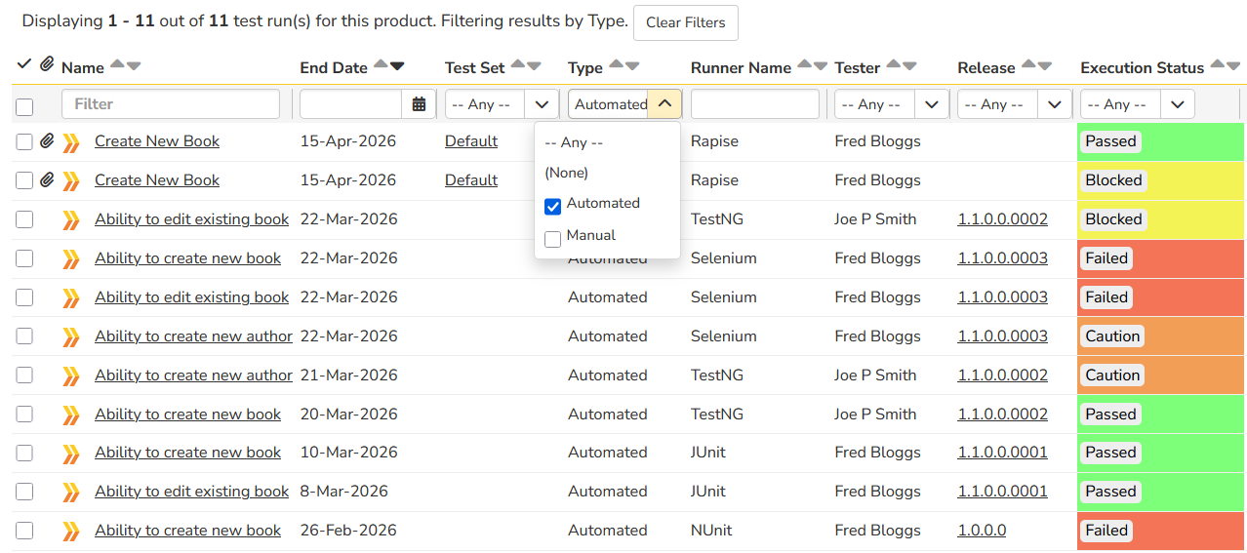The image size is (1247, 553).
Task: Sort Runner Name descending arrow
Action: pyautogui.click(x=821, y=66)
